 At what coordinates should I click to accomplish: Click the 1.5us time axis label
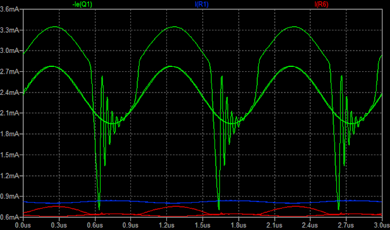(202, 225)
